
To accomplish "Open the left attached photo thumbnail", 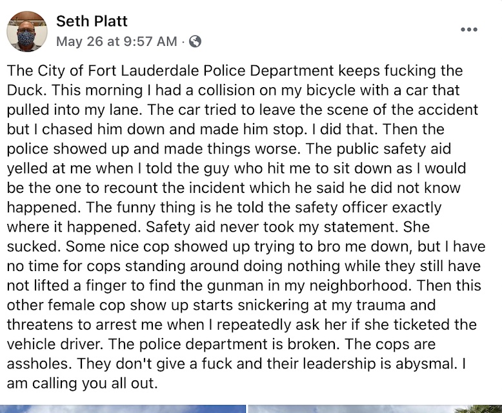I will (x=123, y=409).
